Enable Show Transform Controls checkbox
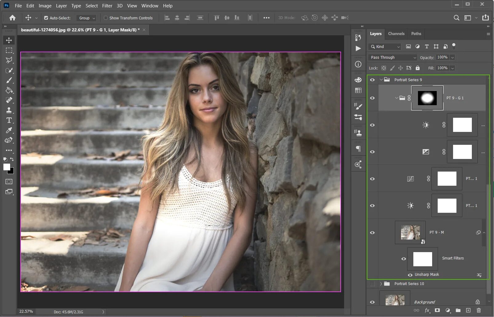Viewport: 494px width, 317px height. [x=106, y=18]
